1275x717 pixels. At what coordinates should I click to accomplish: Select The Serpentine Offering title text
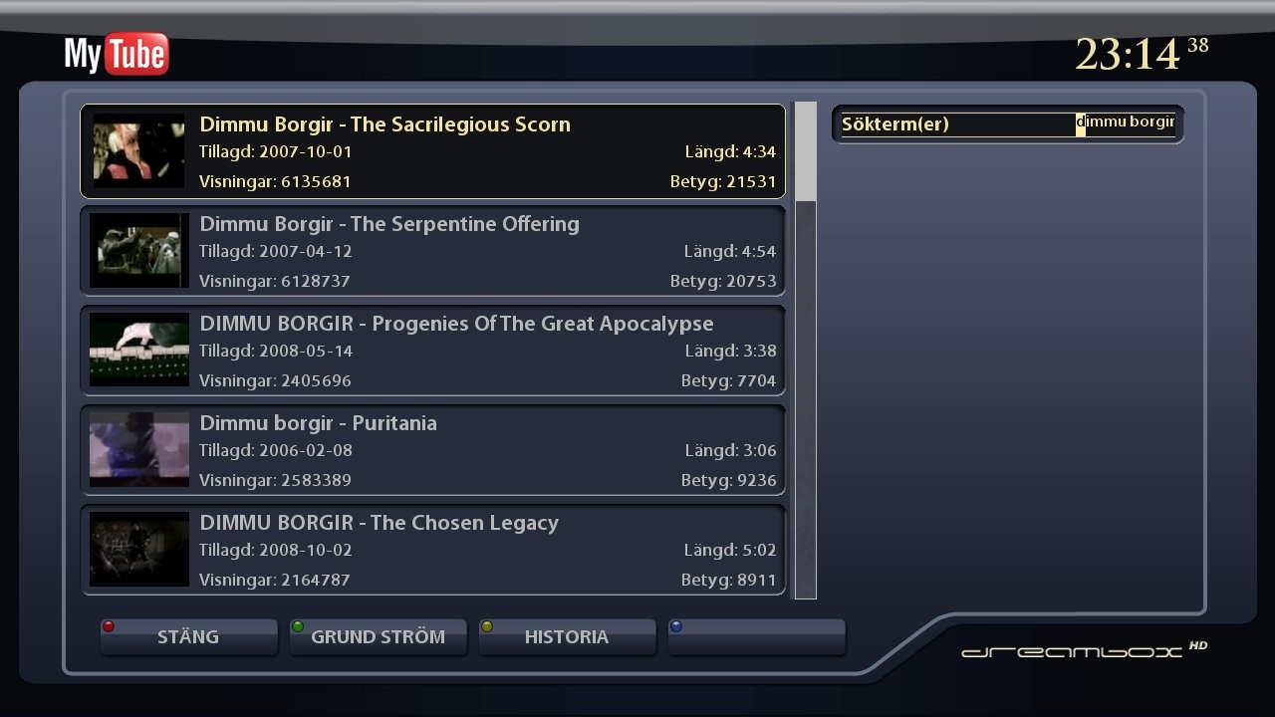389,224
